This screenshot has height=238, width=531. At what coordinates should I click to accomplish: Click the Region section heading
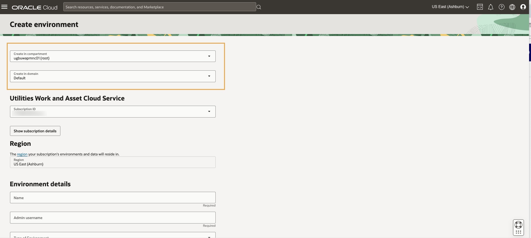[x=20, y=144]
